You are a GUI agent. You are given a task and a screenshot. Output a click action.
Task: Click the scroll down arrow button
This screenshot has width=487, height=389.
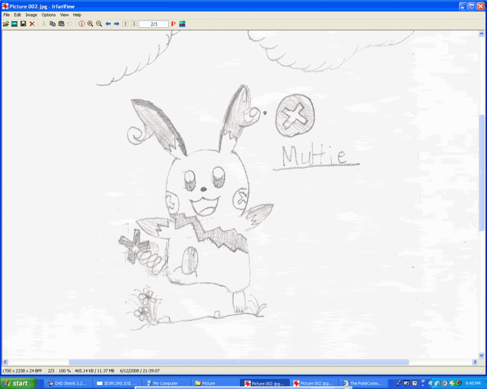pos(482,356)
